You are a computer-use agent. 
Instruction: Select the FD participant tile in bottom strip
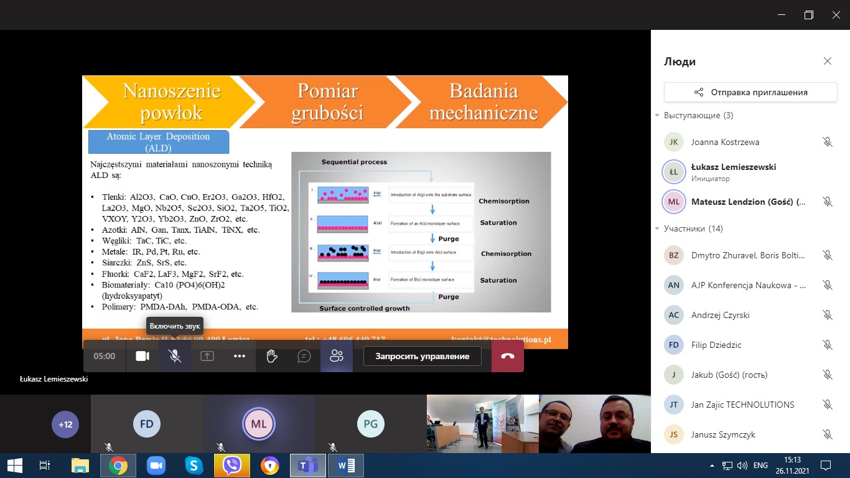click(147, 424)
